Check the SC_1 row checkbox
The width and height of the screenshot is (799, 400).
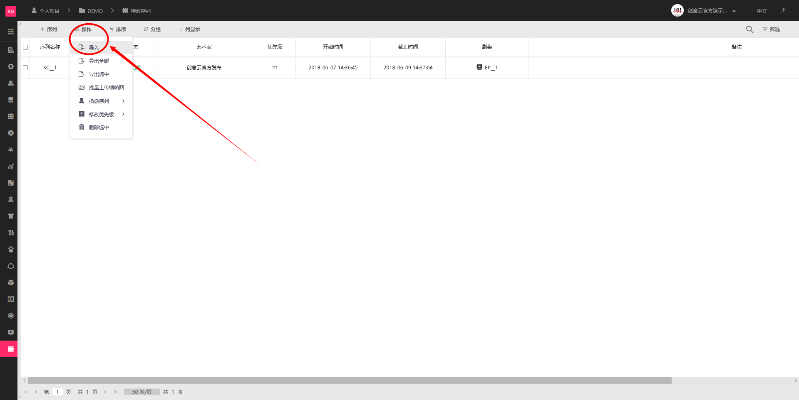(x=25, y=68)
